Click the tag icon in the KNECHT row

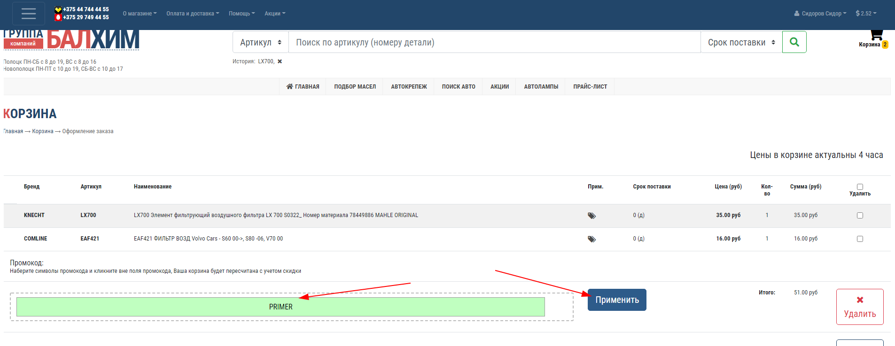click(591, 216)
